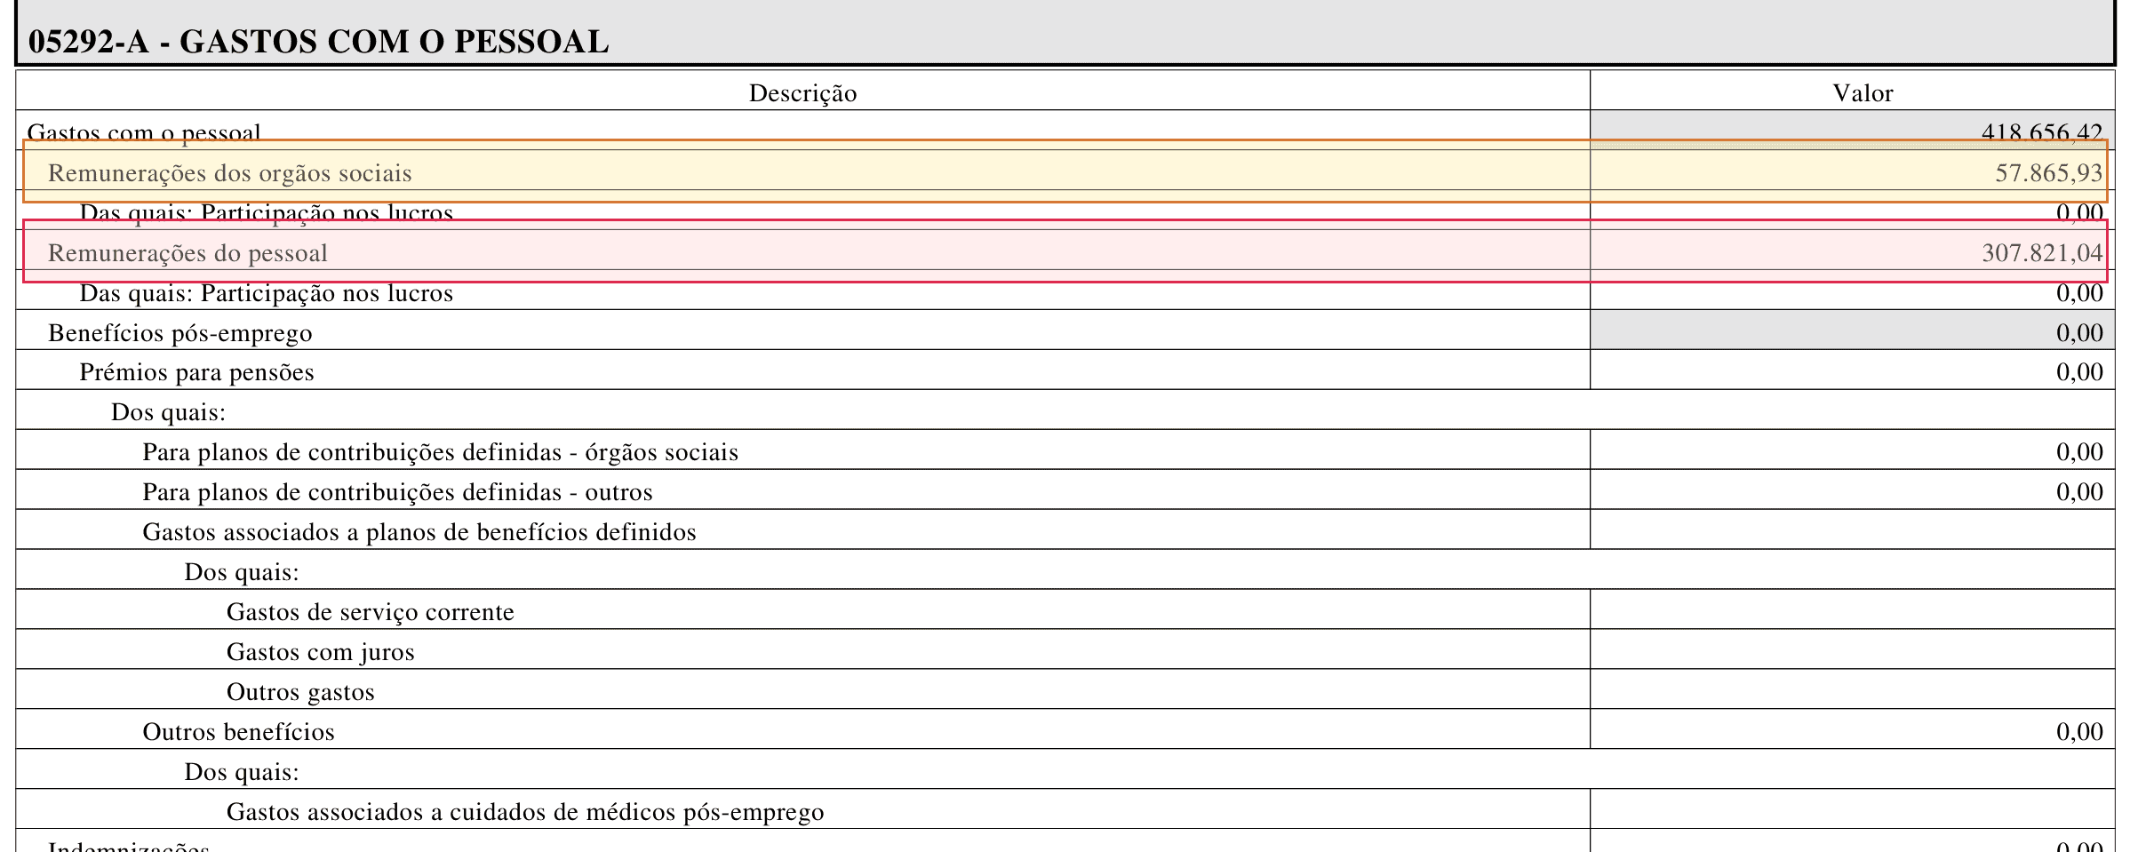Click the Prémios para pensões value cell
Screen dimensions: 2130x852
(1852, 370)
